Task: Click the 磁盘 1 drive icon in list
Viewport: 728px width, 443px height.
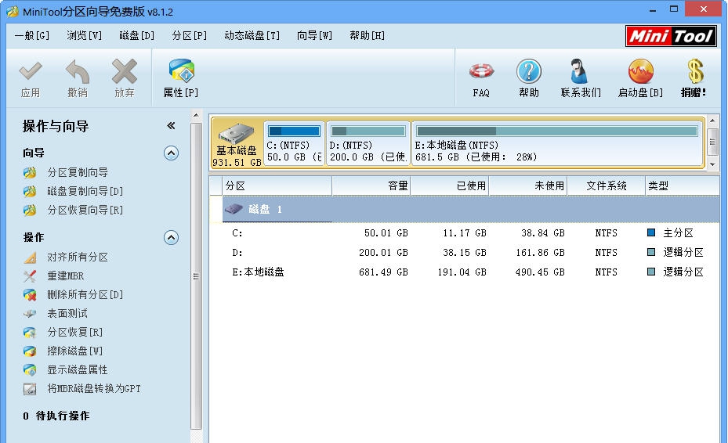Action: tap(234, 209)
